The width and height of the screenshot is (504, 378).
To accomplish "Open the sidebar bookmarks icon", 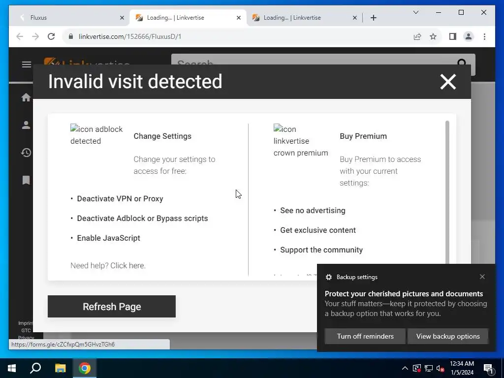I will click(x=26, y=180).
